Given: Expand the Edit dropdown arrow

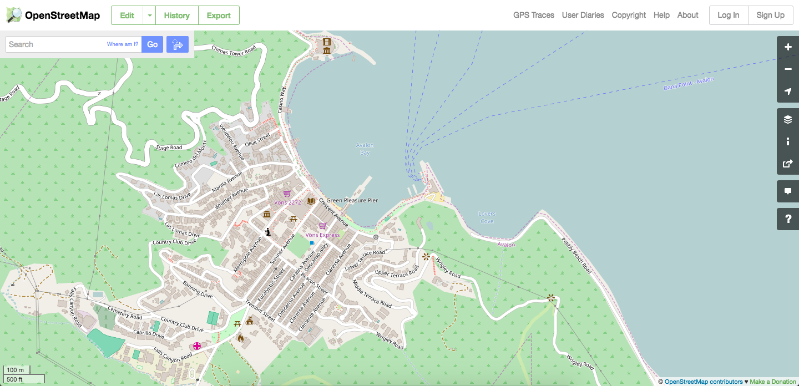Looking at the screenshot, I should tap(149, 16).
